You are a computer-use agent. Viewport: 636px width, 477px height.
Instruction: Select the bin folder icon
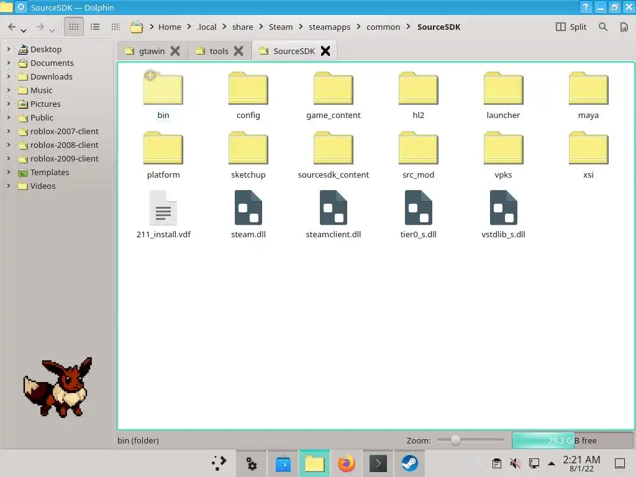(x=163, y=88)
